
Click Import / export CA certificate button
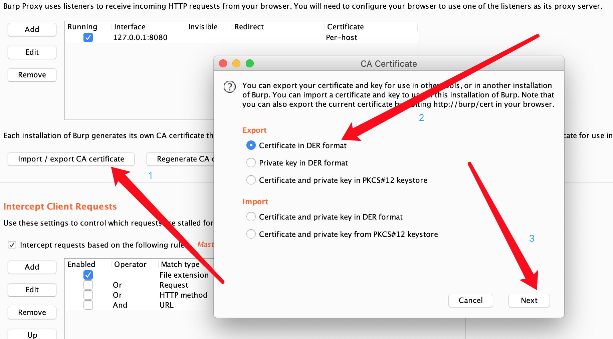click(x=71, y=159)
